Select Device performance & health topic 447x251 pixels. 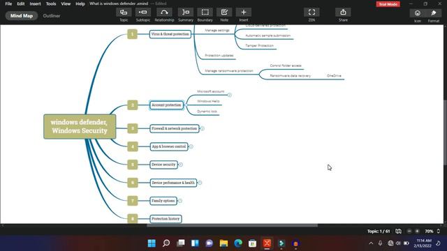[x=173, y=183]
